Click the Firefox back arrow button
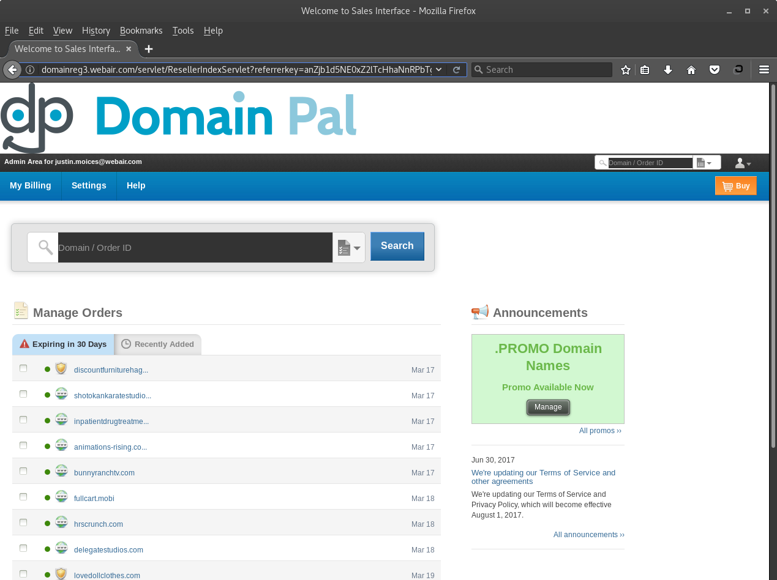Image resolution: width=777 pixels, height=580 pixels. pyautogui.click(x=12, y=70)
